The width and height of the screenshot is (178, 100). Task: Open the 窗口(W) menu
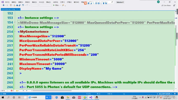pyautogui.click(x=76, y=2)
